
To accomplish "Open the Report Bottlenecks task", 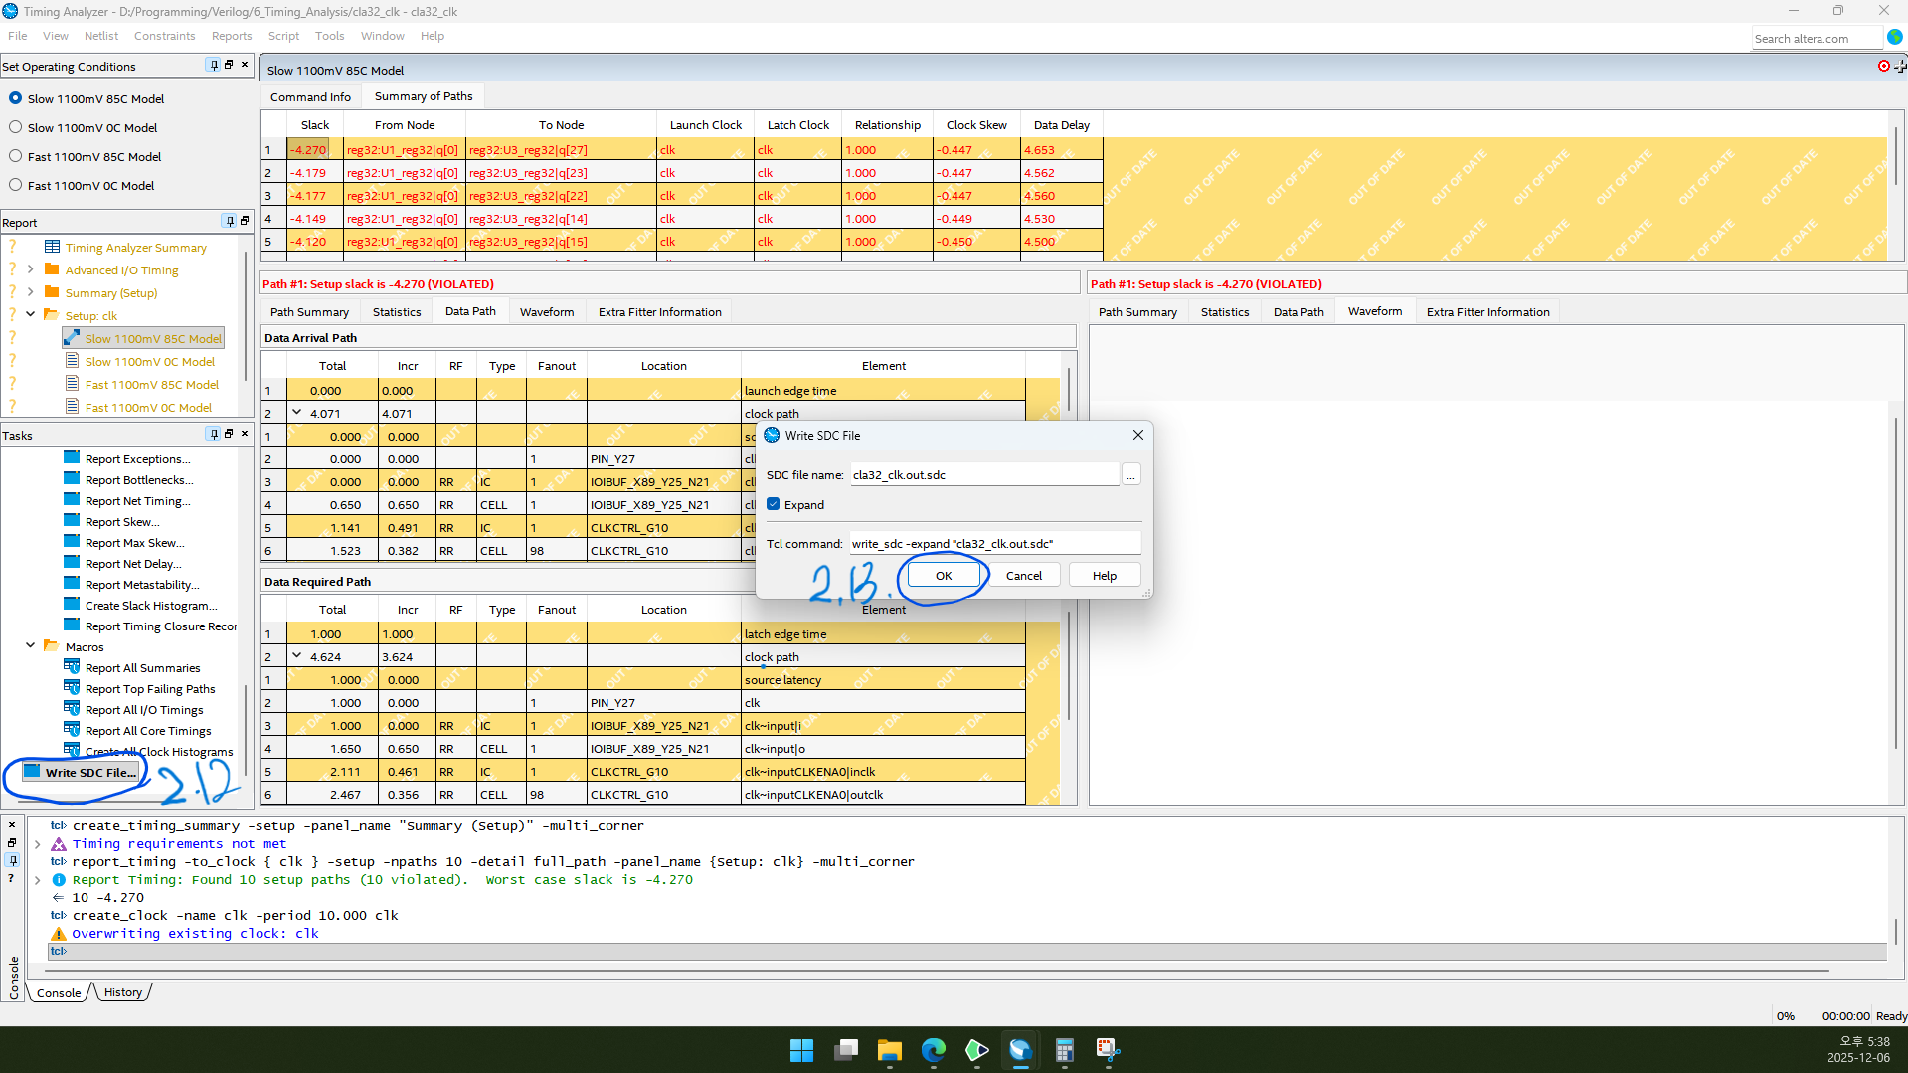I will [x=137, y=479].
